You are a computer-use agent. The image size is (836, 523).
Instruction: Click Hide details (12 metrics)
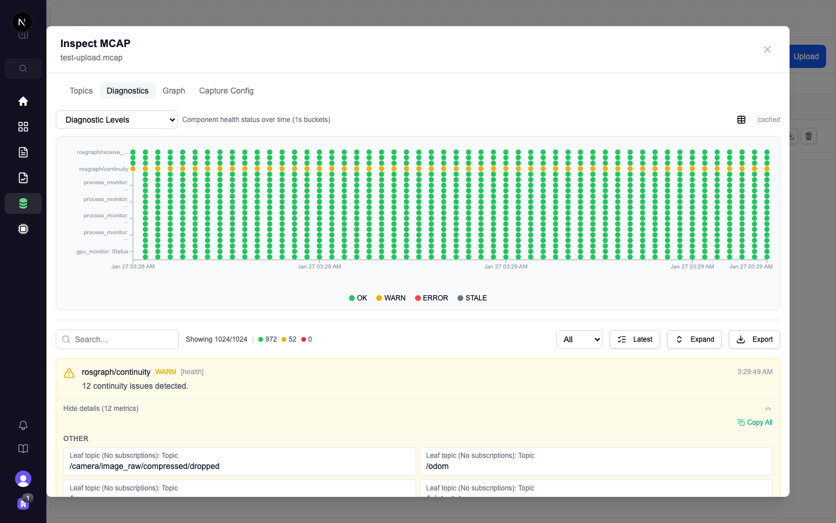[101, 409]
